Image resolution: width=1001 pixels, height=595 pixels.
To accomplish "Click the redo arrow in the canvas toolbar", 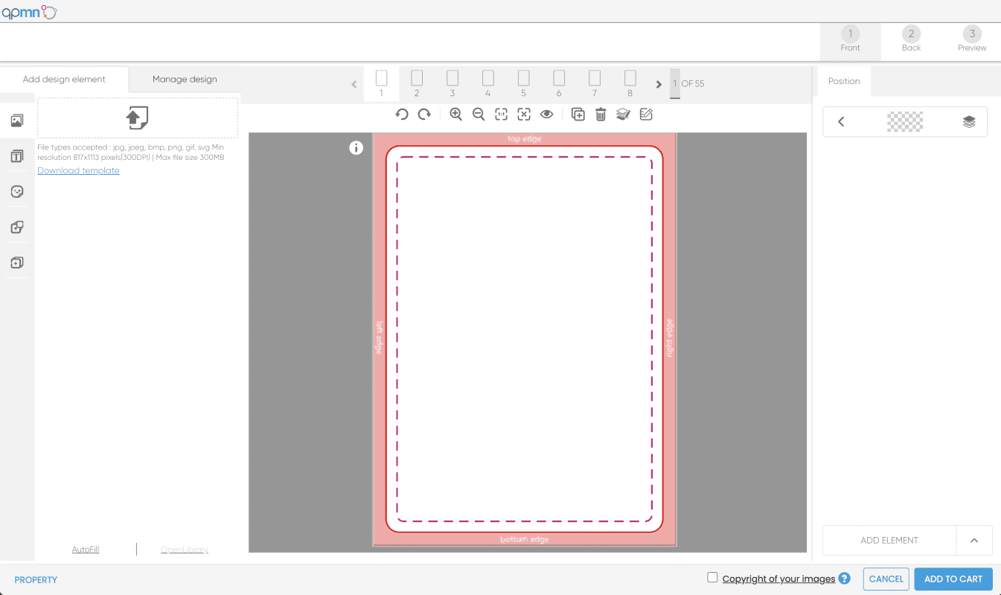I will click(424, 115).
